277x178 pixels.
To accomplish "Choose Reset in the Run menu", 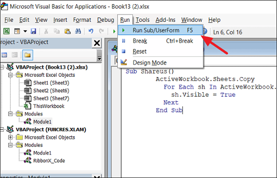I will (160, 51).
